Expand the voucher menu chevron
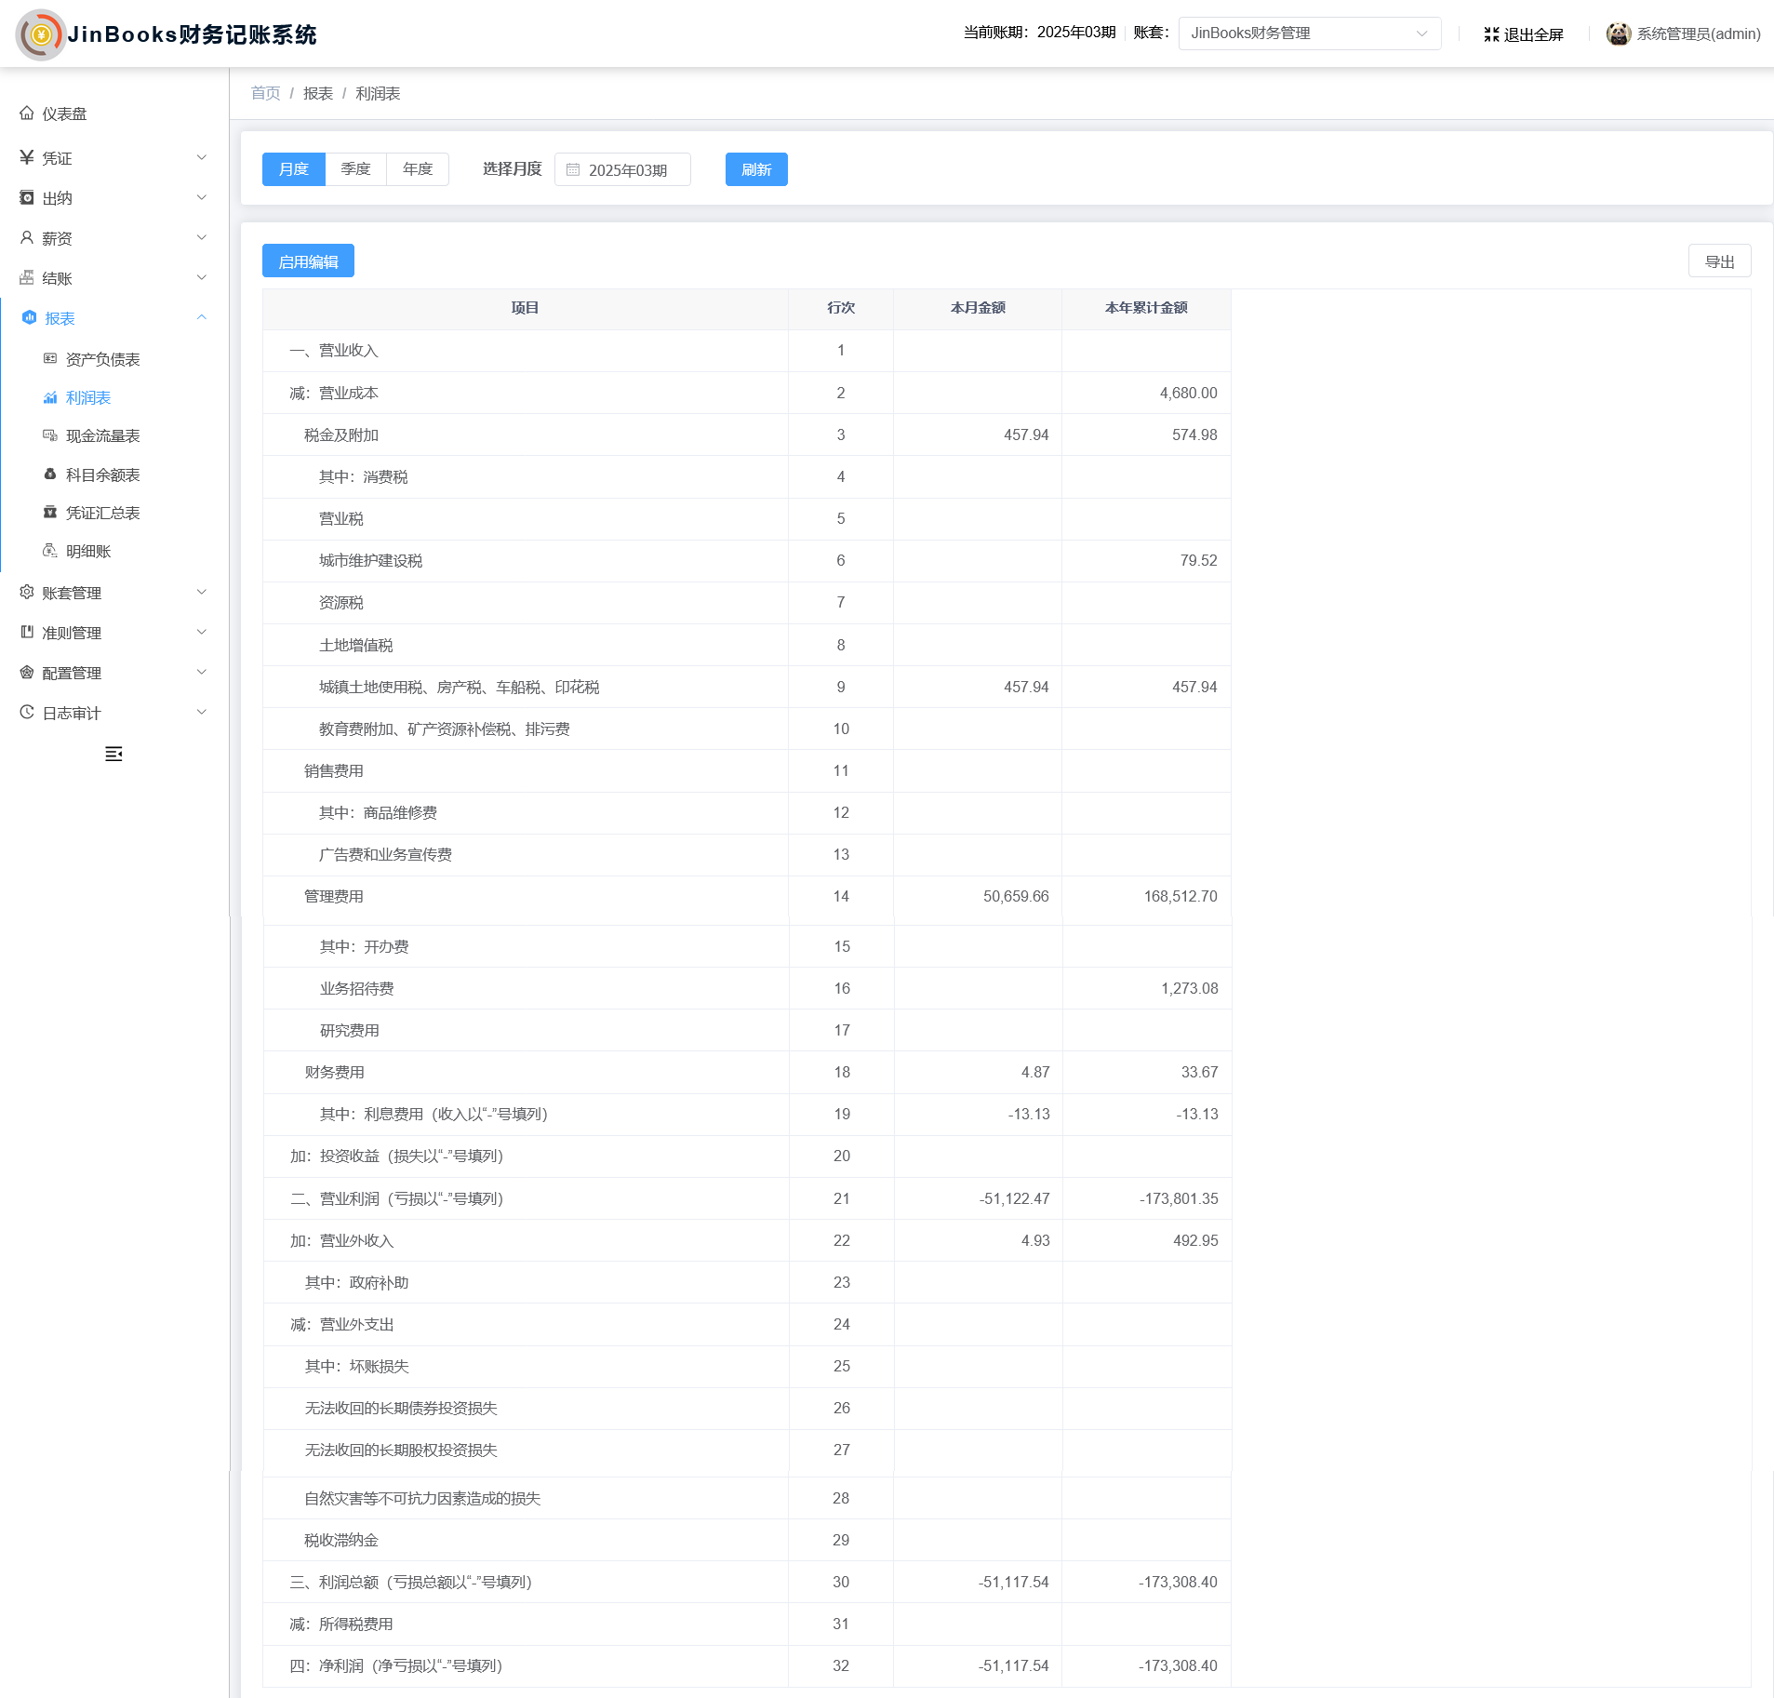Viewport: 1774px width, 1698px height. click(x=202, y=158)
